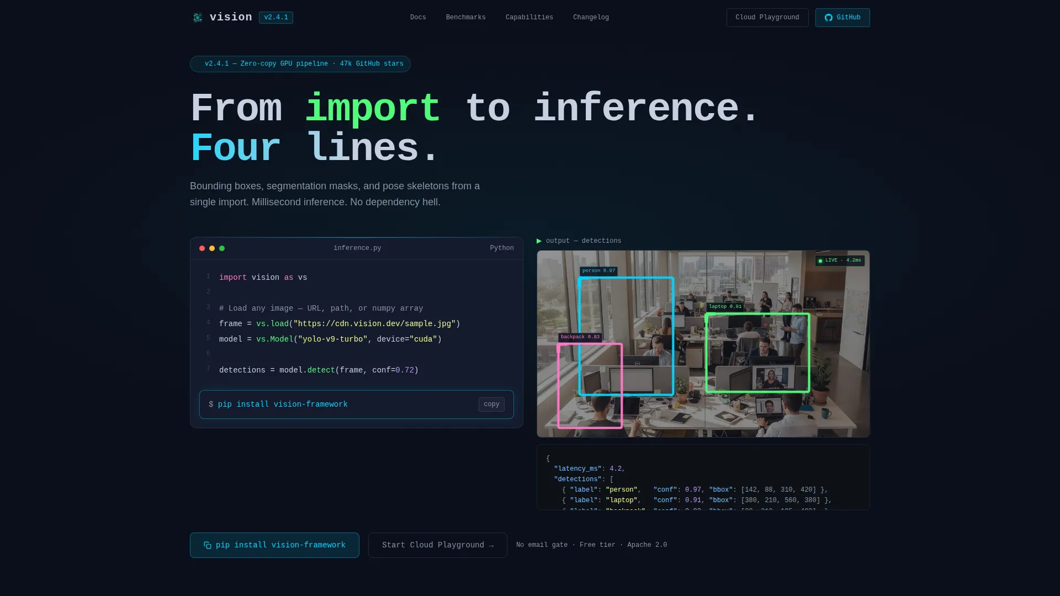
Task: Click the 'output — detections' heading
Action: click(x=584, y=241)
